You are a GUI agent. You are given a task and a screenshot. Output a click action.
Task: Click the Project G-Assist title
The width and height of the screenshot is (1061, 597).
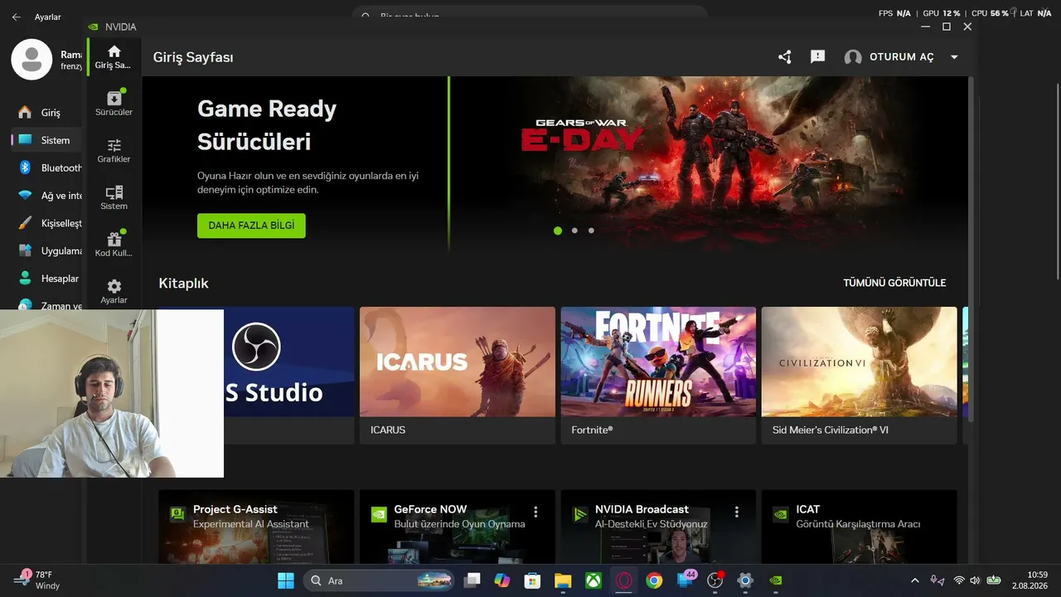click(235, 509)
